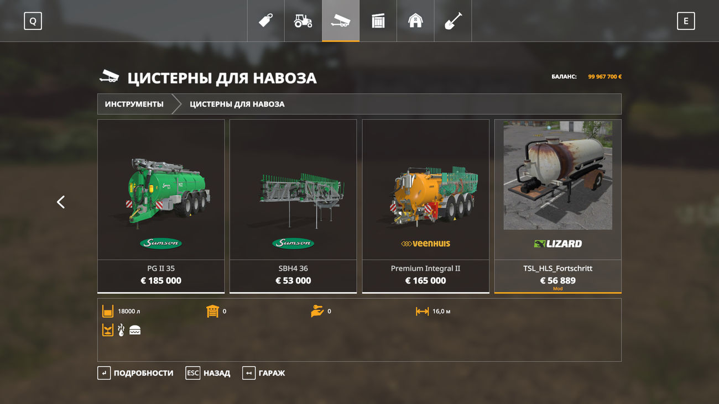Open the price tag brands category tab
This screenshot has height=404, width=719.
click(x=266, y=21)
